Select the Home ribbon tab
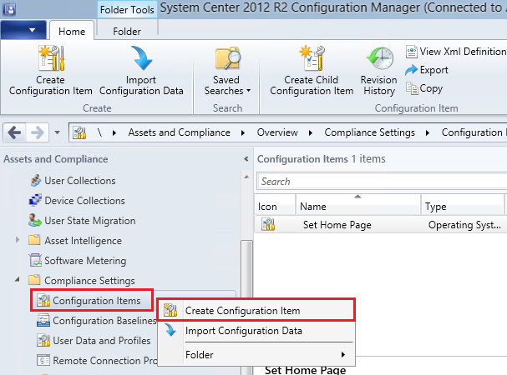Viewport: 507px width, 375px height. (71, 31)
